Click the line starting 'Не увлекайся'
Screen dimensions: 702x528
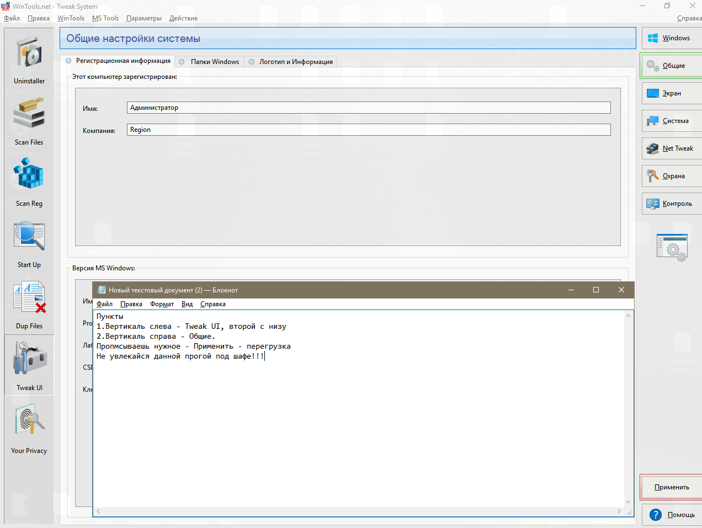pos(180,356)
